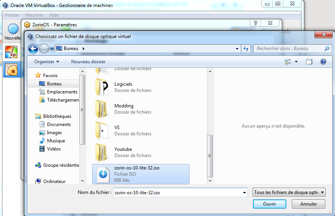Screen dimensions: 335x216
Task: Click Nouveau dossier button
Action: [x=88, y=62]
